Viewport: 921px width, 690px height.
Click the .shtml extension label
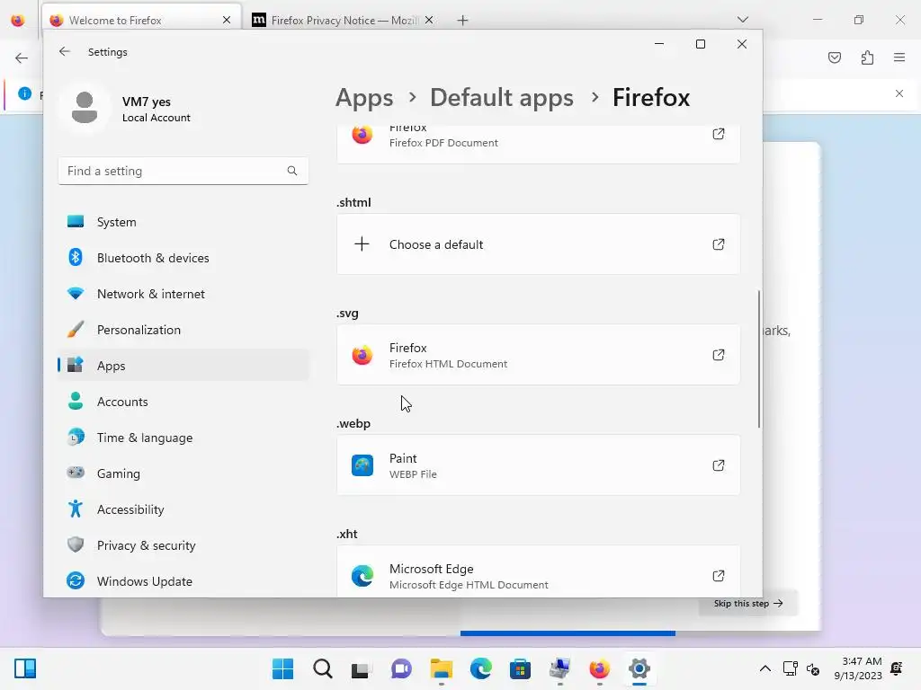pyautogui.click(x=353, y=202)
